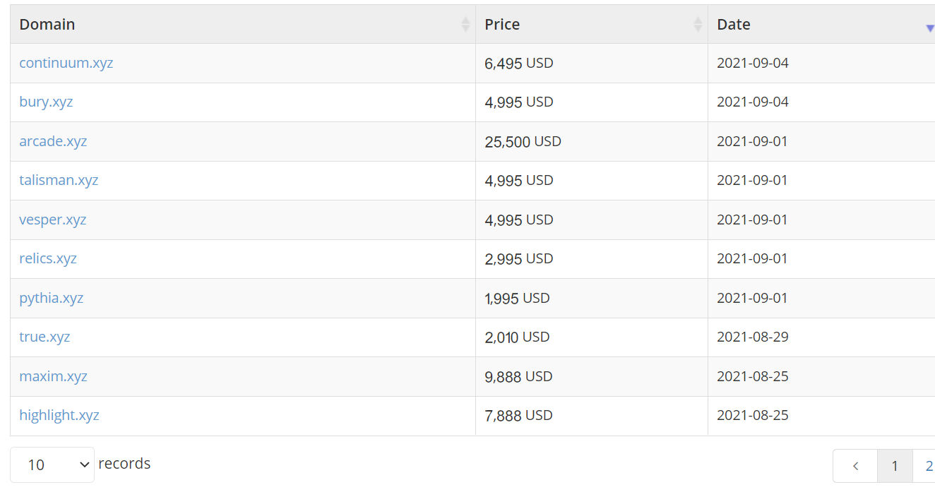Open continuum.xyz domain link
This screenshot has width=935, height=504.
(66, 63)
